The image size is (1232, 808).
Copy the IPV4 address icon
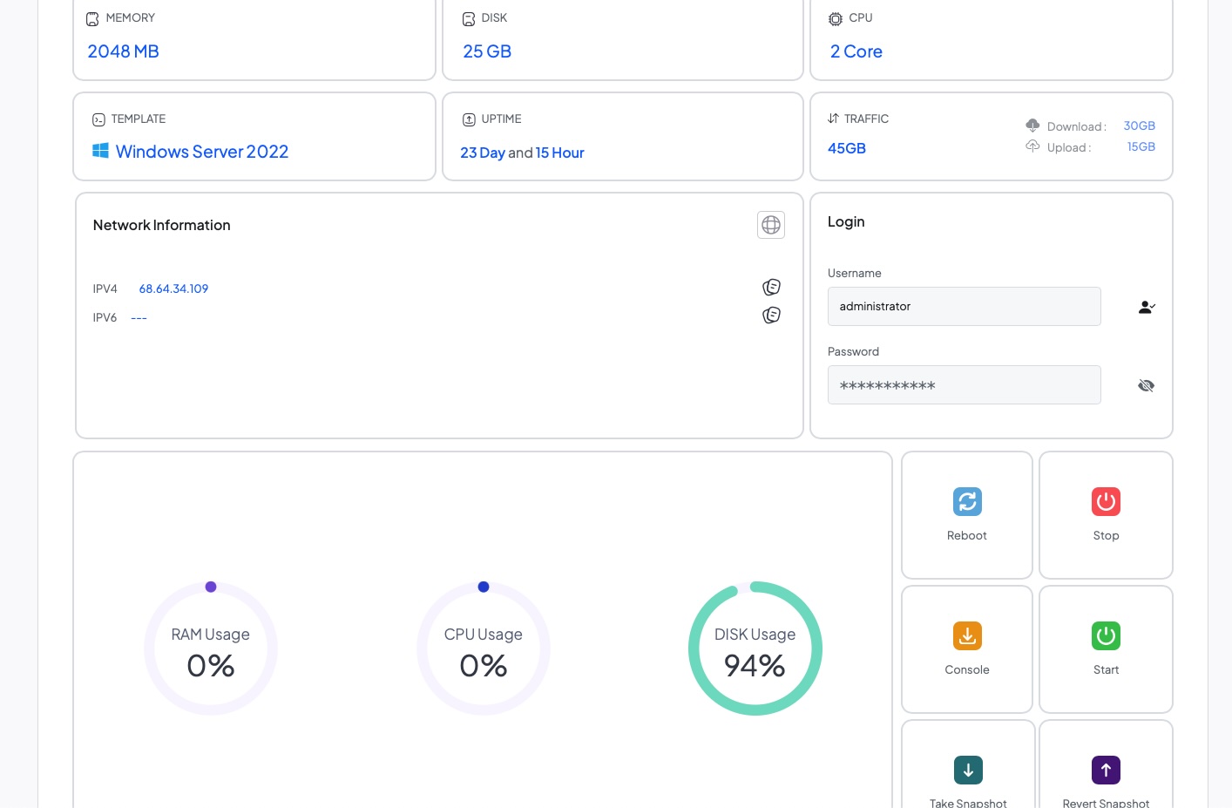771,288
